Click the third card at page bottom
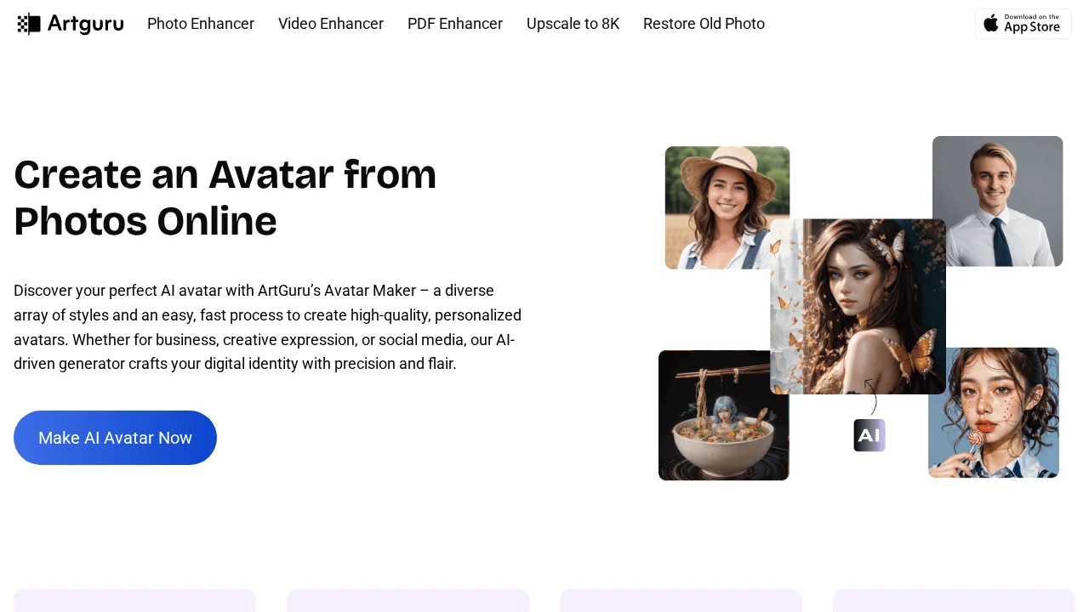1089x612 pixels. (681, 603)
